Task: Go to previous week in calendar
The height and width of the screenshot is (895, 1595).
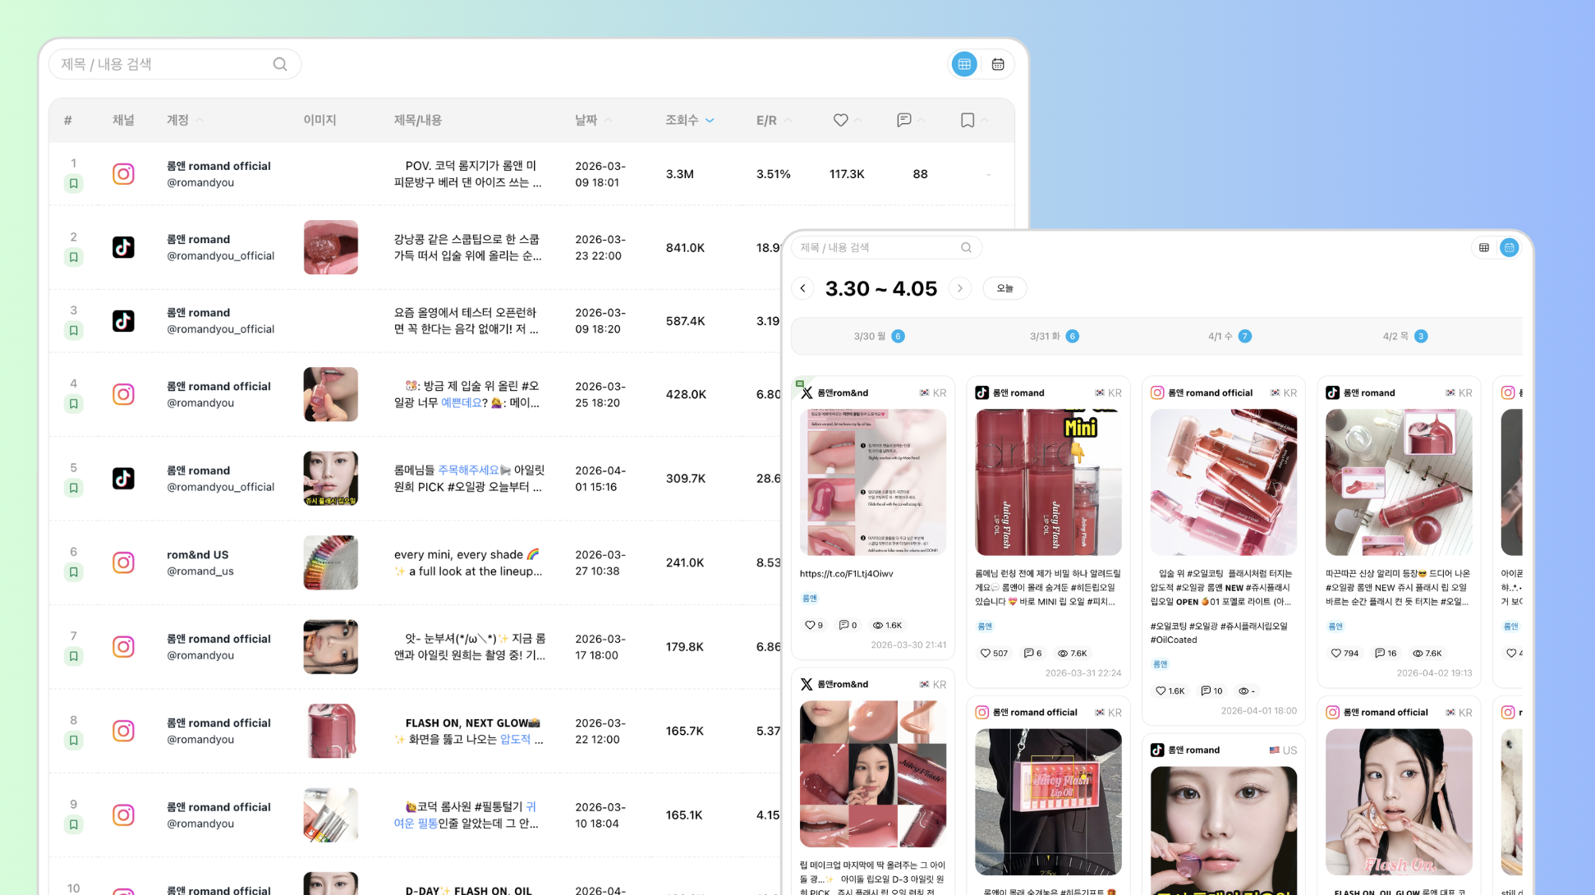Action: point(803,288)
